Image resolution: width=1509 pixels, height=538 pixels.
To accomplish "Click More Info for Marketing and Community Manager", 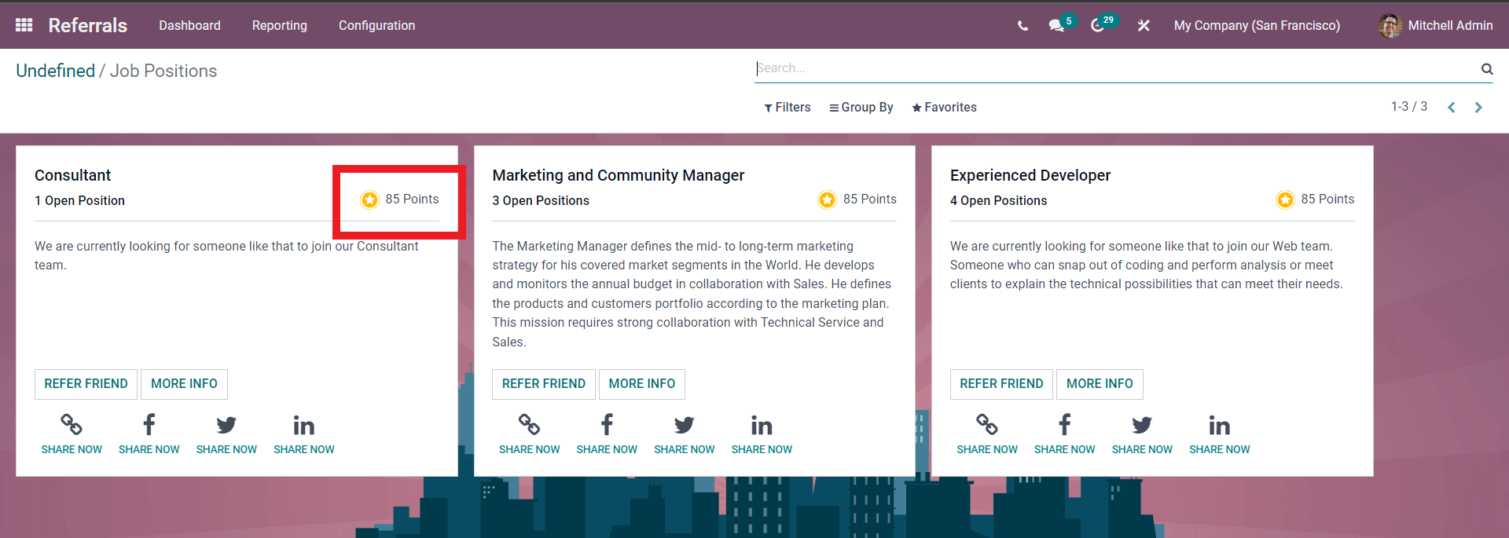I will tap(642, 384).
